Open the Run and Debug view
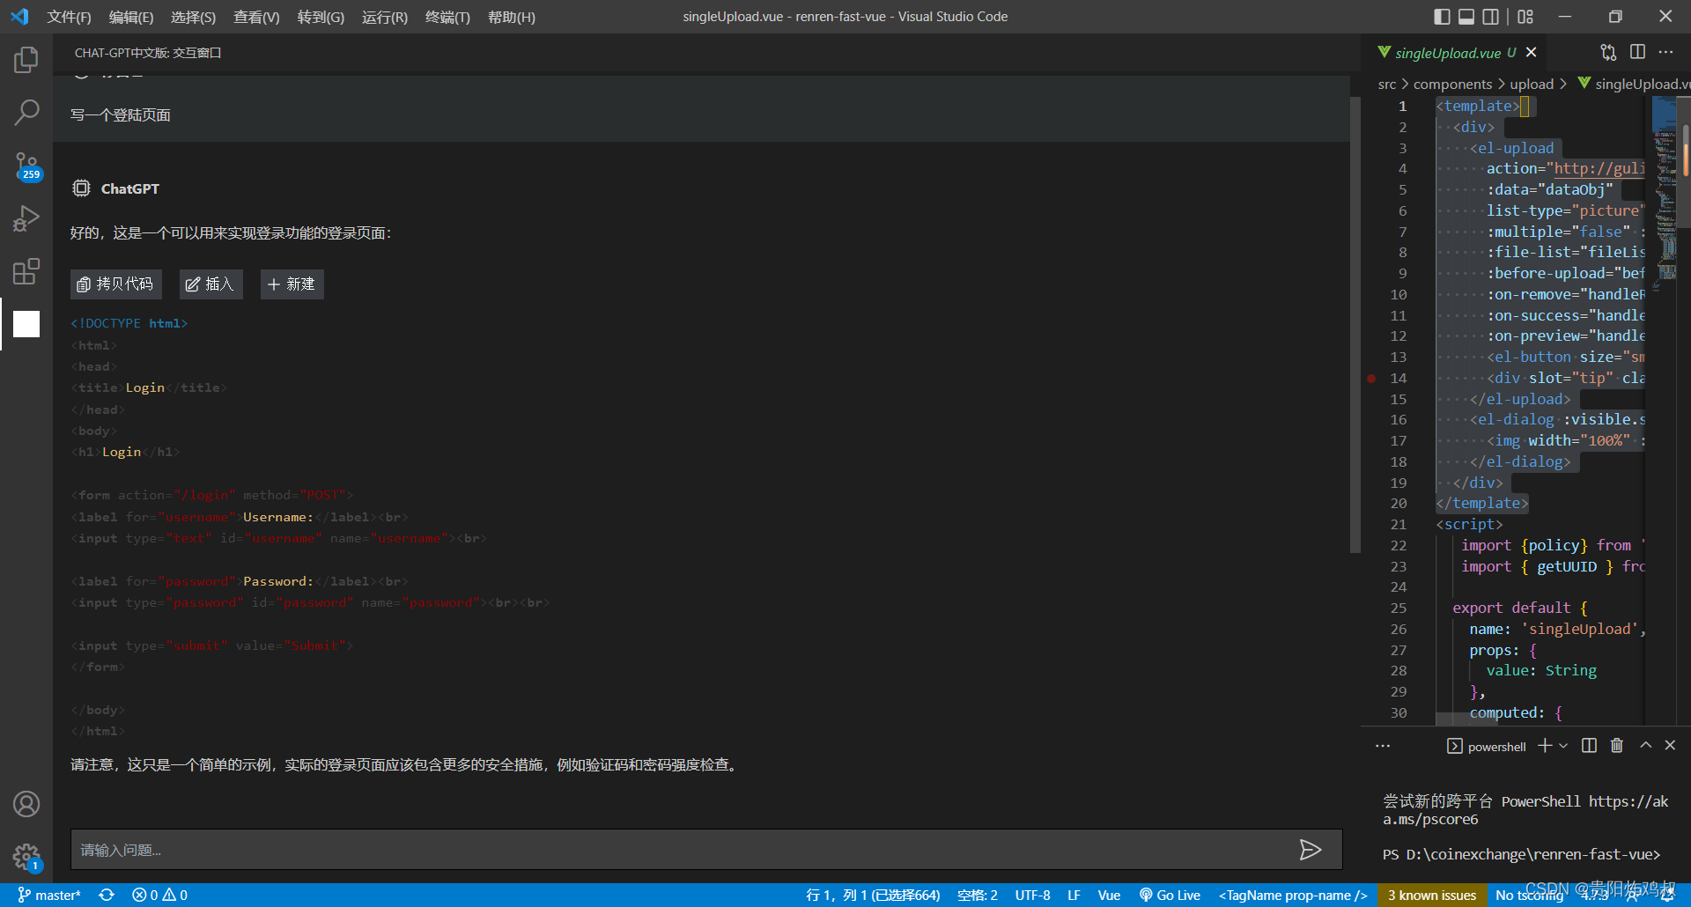1691x907 pixels. 26,218
